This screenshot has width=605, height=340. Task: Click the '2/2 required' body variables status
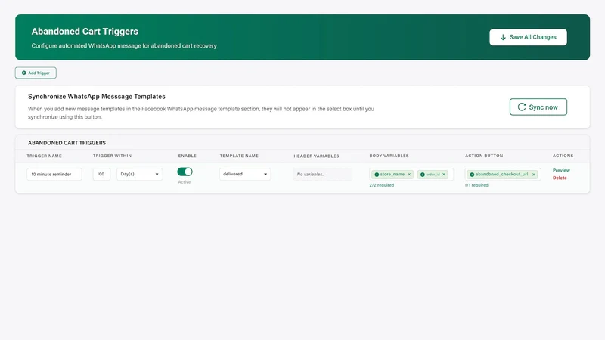pos(382,185)
